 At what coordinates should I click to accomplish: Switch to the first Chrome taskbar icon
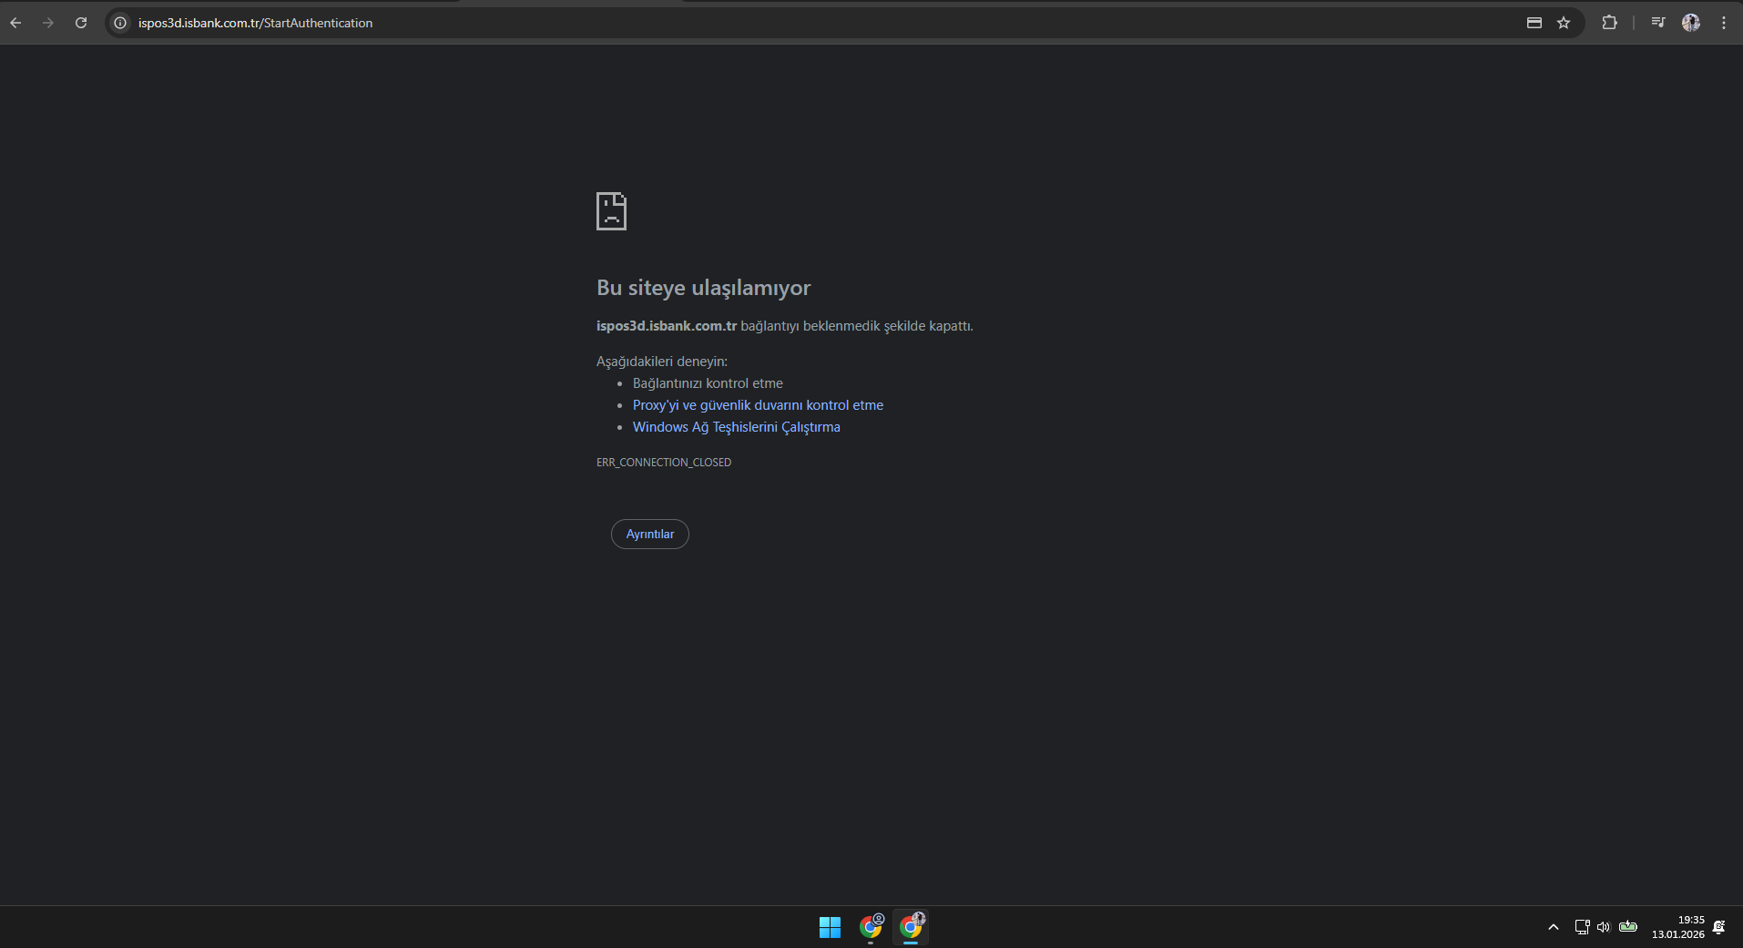coord(871,927)
